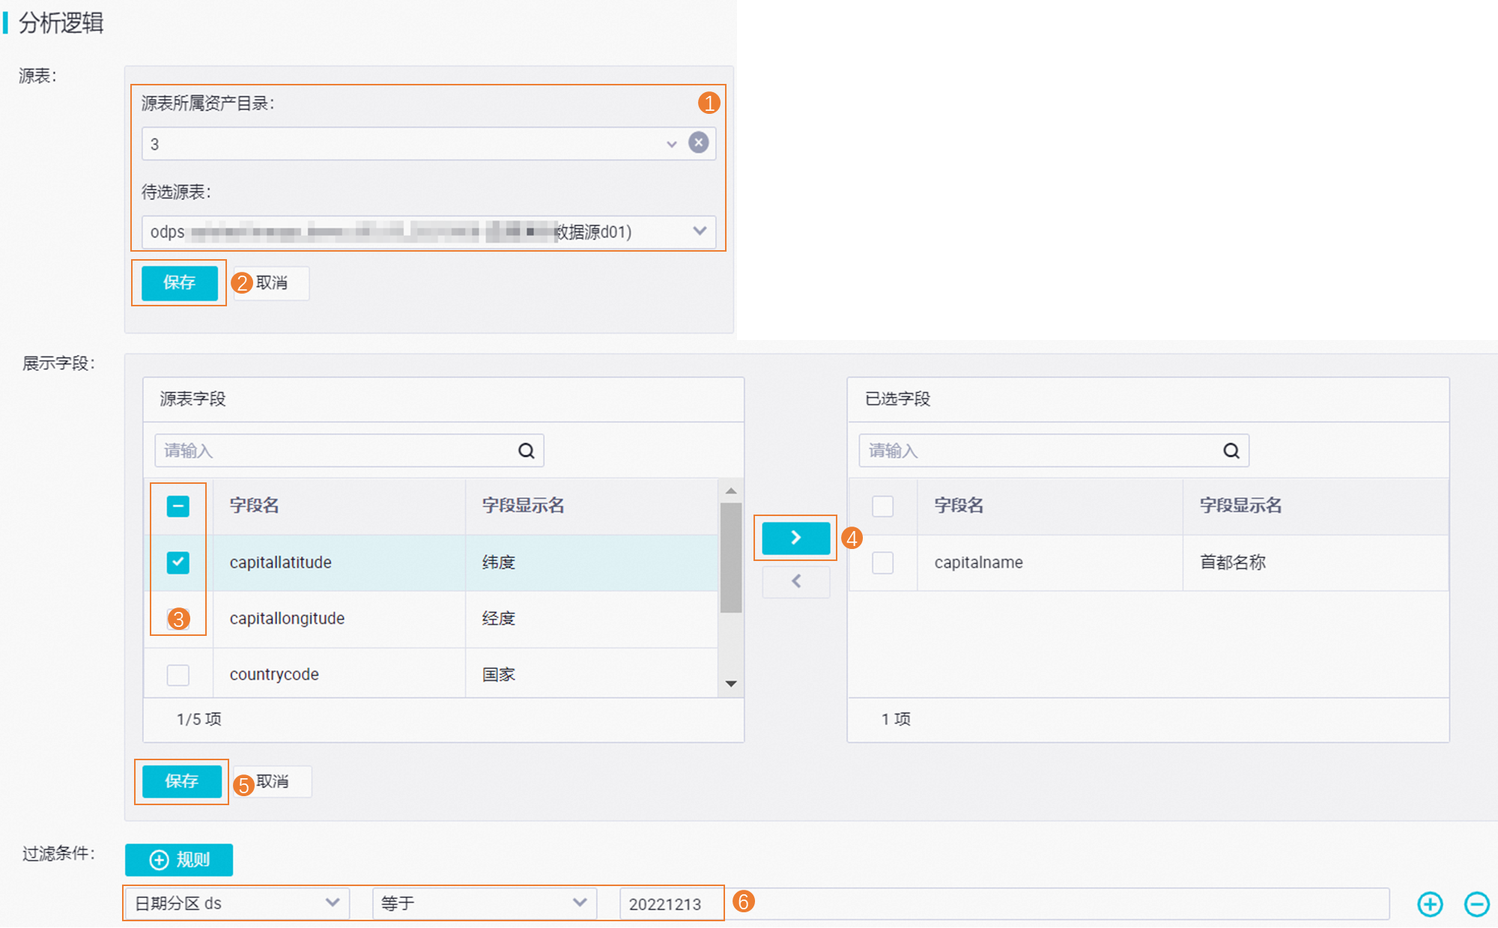1498x928 pixels.
Task: Select the countrycode row's 国家 display name
Action: coord(499,675)
